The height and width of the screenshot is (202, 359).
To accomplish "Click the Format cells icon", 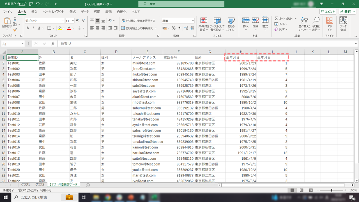I will pos(265,20).
